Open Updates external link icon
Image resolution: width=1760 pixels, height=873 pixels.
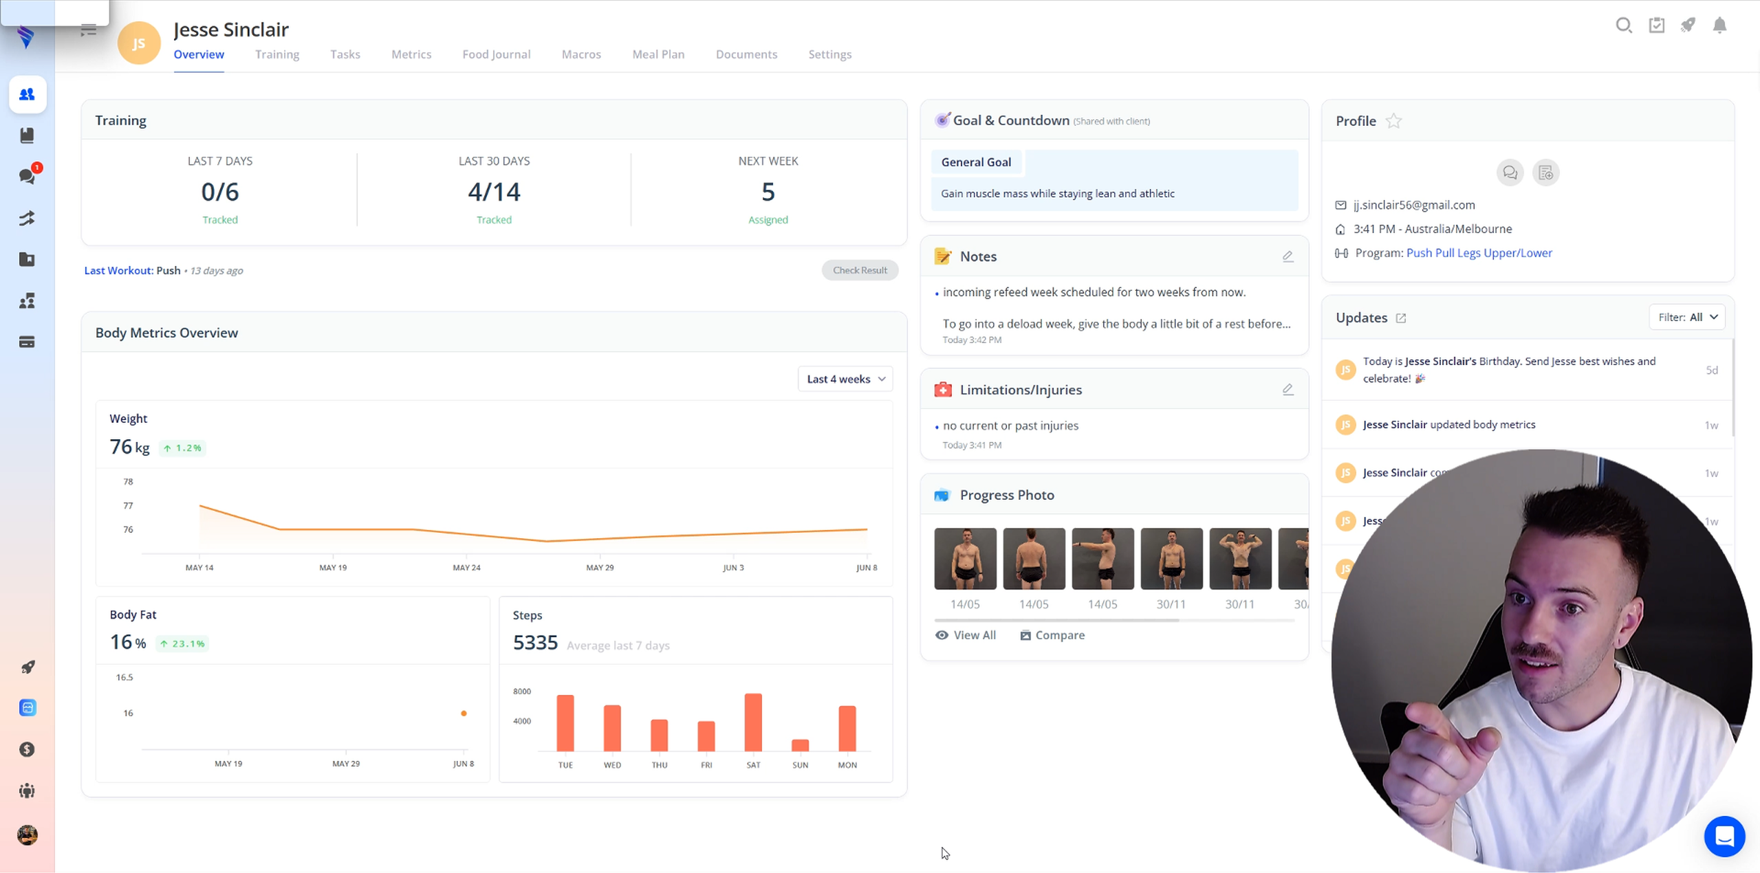[1401, 318]
